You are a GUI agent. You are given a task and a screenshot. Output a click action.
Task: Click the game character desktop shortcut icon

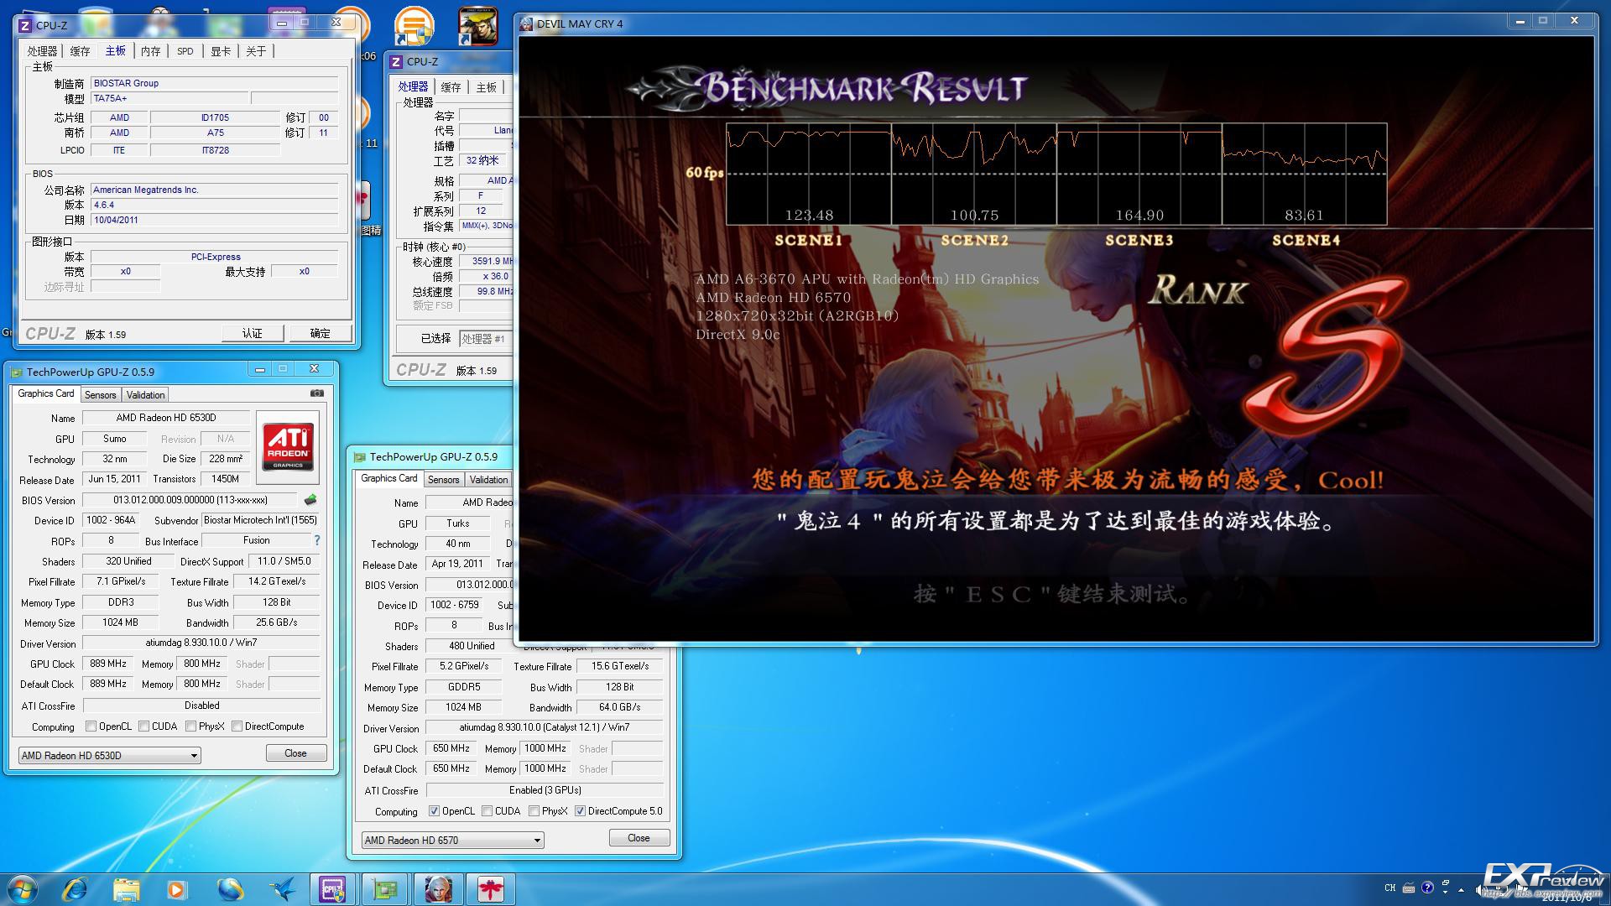477,26
